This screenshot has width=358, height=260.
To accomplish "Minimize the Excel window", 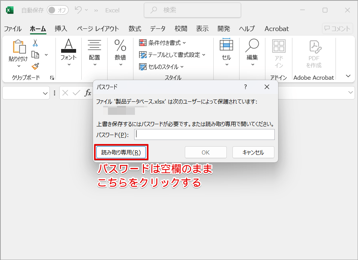I will coord(303,10).
